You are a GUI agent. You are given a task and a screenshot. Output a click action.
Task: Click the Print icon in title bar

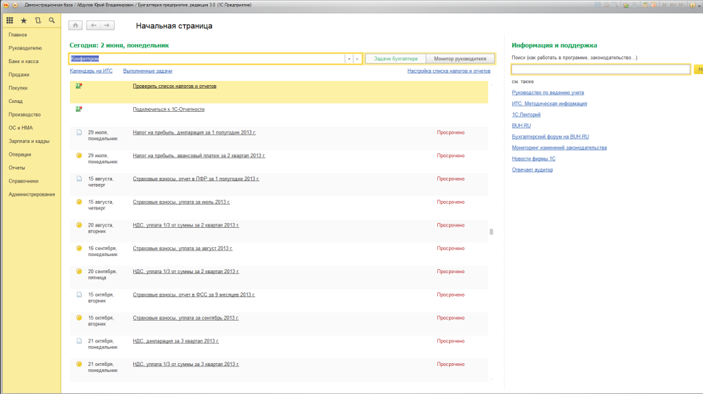pyautogui.click(x=607, y=5)
